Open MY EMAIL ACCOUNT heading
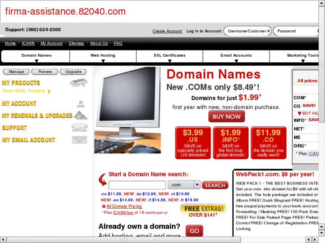The width and height of the screenshot is (325, 243). [x=29, y=140]
